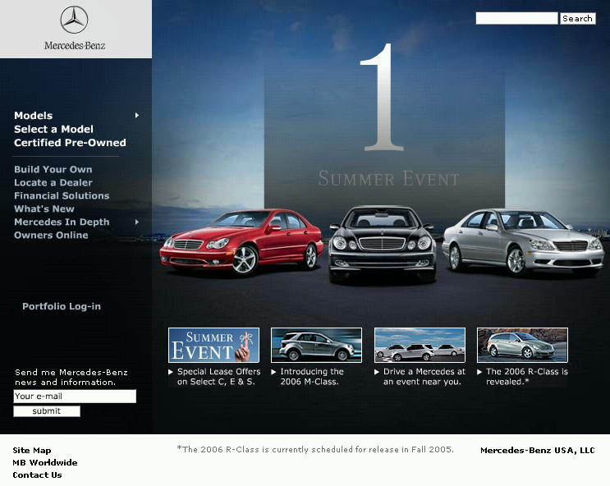This screenshot has width=610, height=486.
Task: Click arrow bullet beside R-Class is revealed
Action: 479,372
